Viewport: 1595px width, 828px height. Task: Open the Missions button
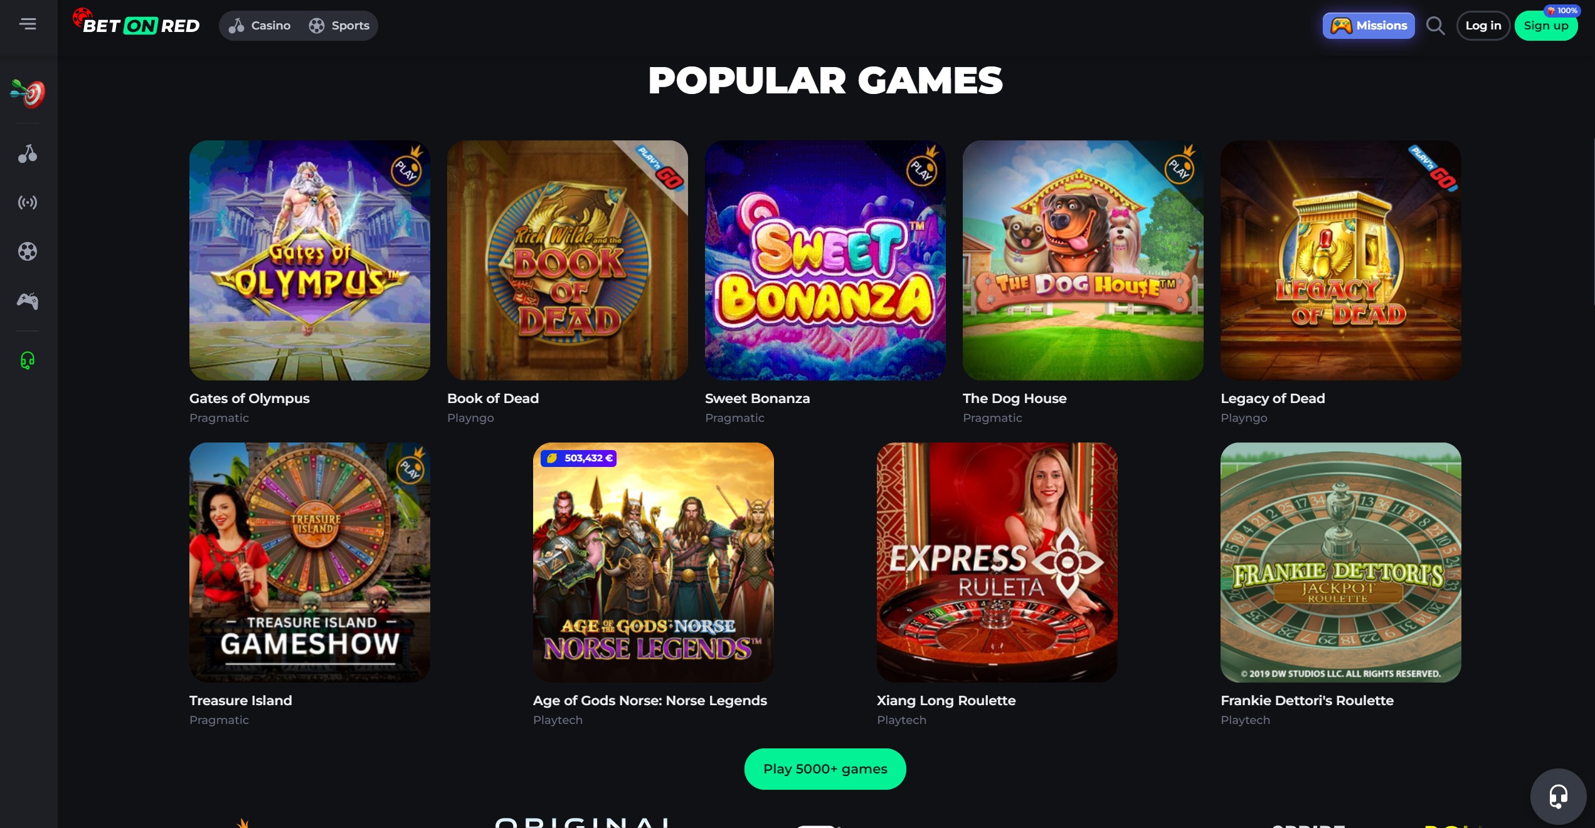coord(1369,26)
